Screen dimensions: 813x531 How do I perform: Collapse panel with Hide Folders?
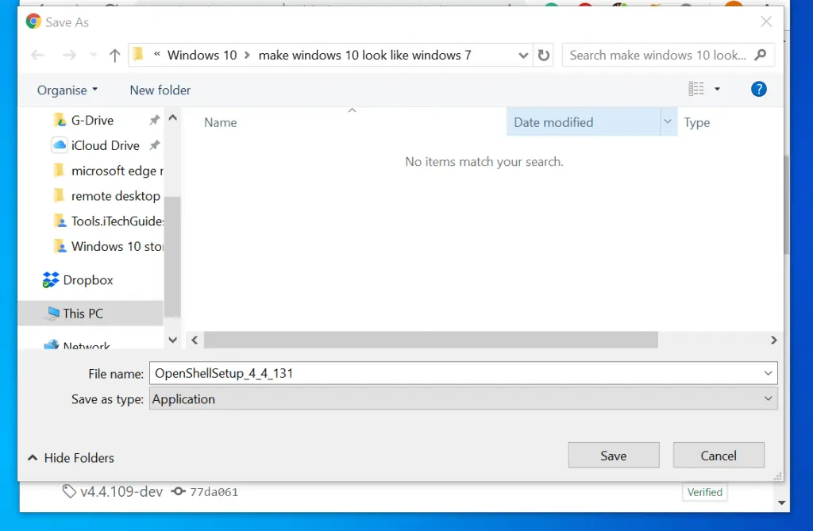(71, 458)
